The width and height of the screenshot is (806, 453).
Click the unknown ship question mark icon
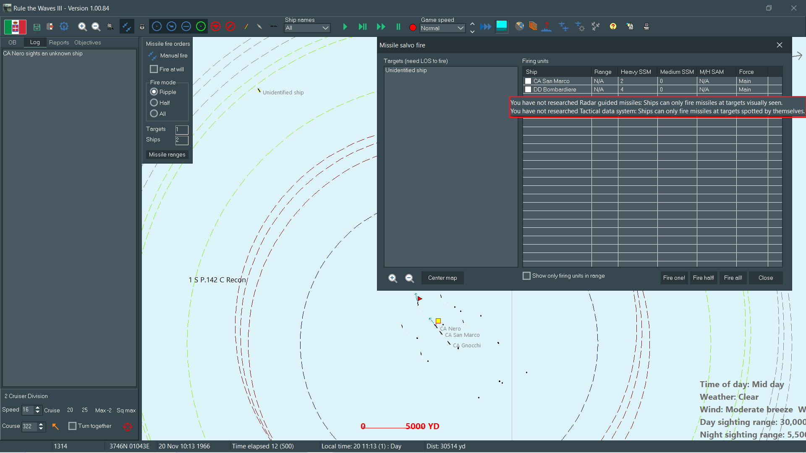tap(547, 26)
